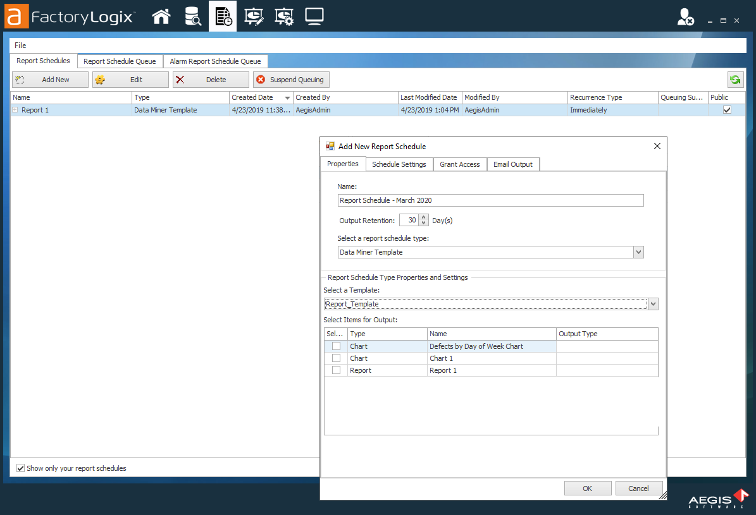This screenshot has height=515, width=756.
Task: Refresh the report schedules list
Action: [735, 79]
